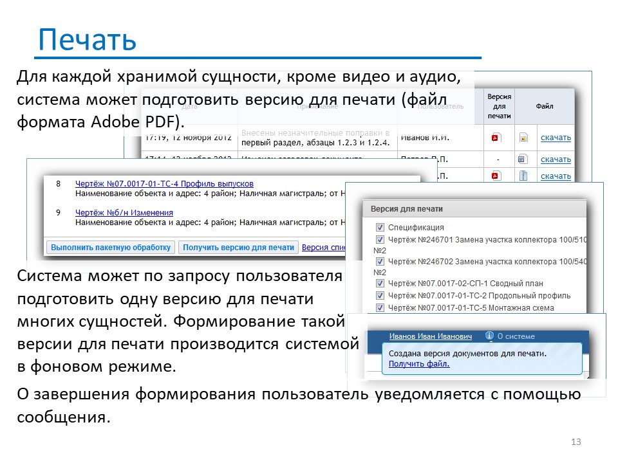Click the first скачать download link
618x463 pixels.
coord(556,138)
